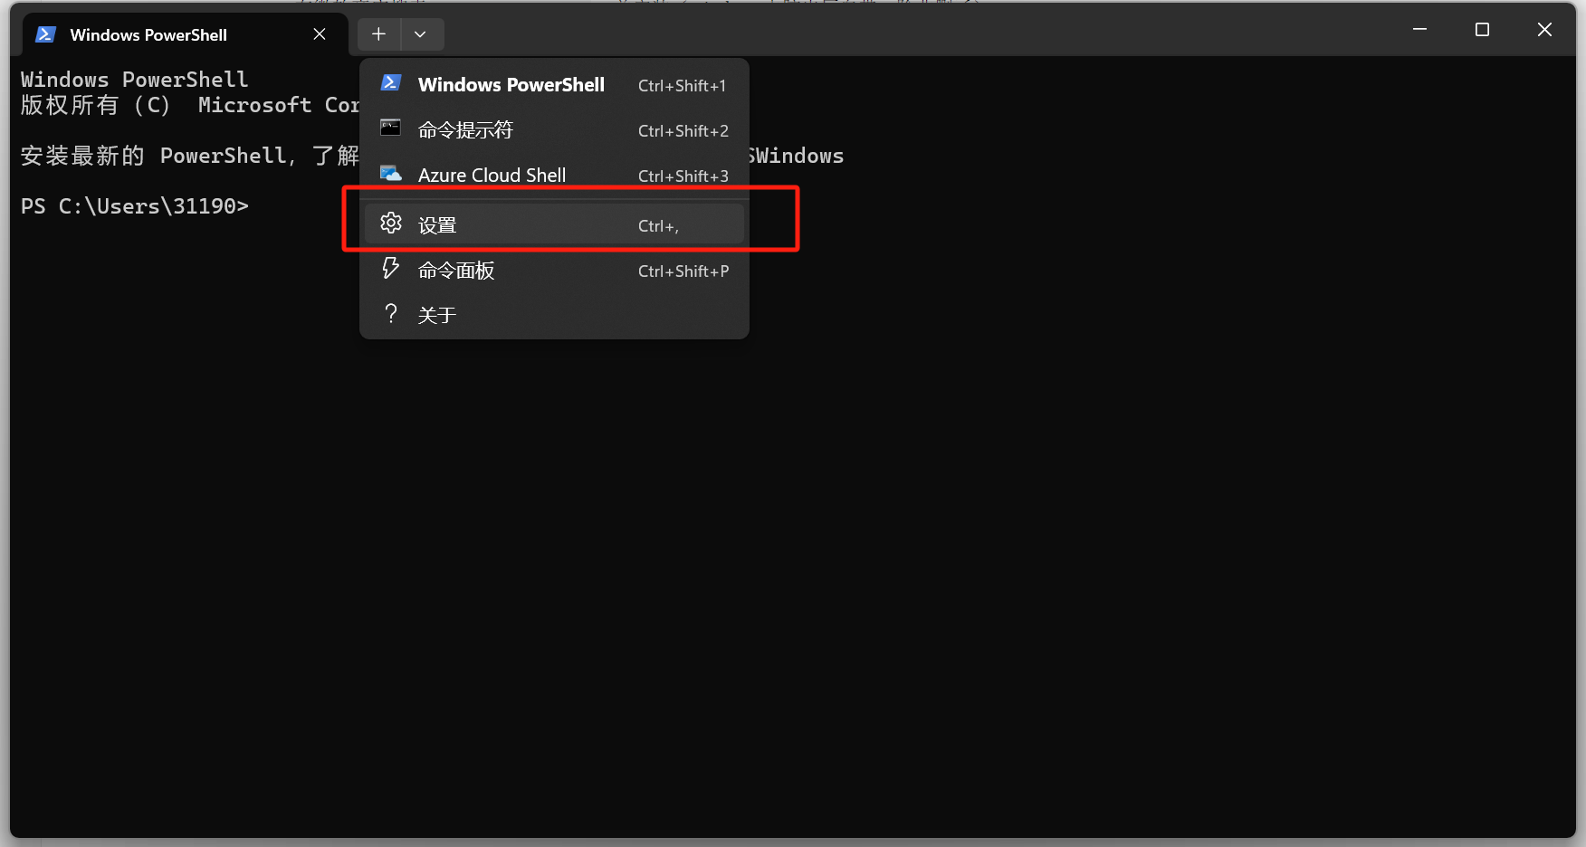
Task: Maximize the terminal window
Action: tap(1482, 30)
